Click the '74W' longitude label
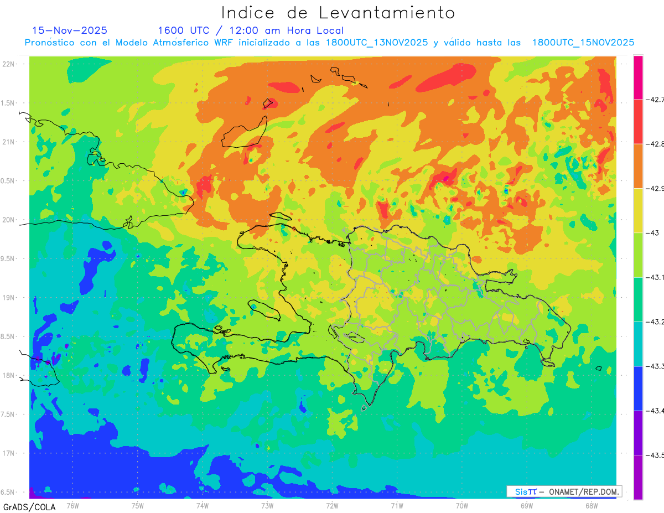This screenshot has width=664, height=513. [203, 505]
